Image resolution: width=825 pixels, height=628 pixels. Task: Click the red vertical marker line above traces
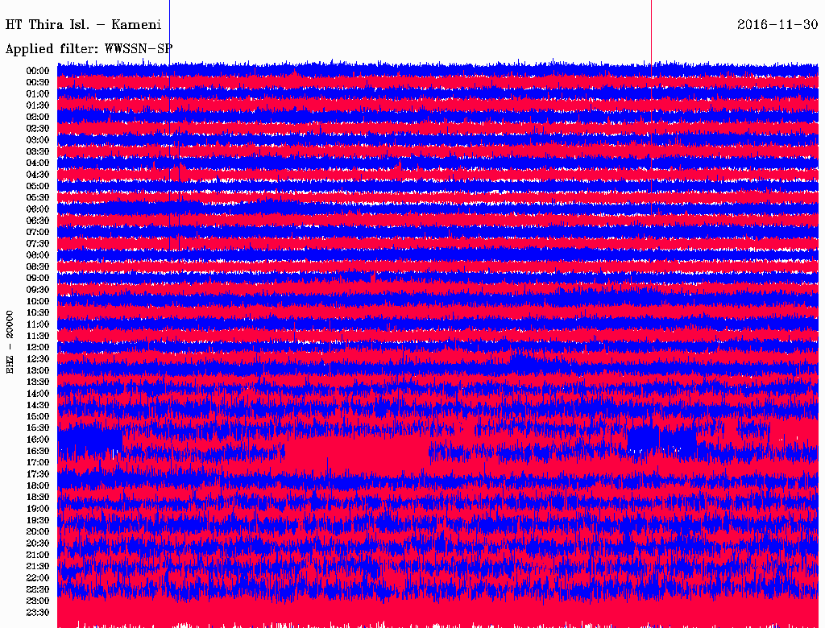tap(651, 31)
